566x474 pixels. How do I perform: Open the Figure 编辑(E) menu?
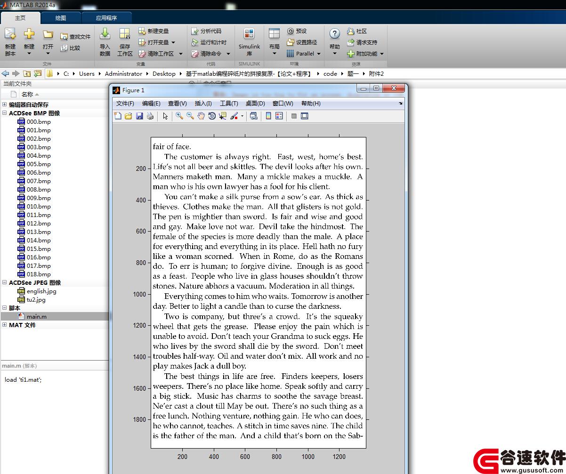(151, 104)
